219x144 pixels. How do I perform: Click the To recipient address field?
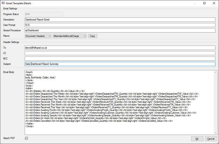tap(120, 47)
